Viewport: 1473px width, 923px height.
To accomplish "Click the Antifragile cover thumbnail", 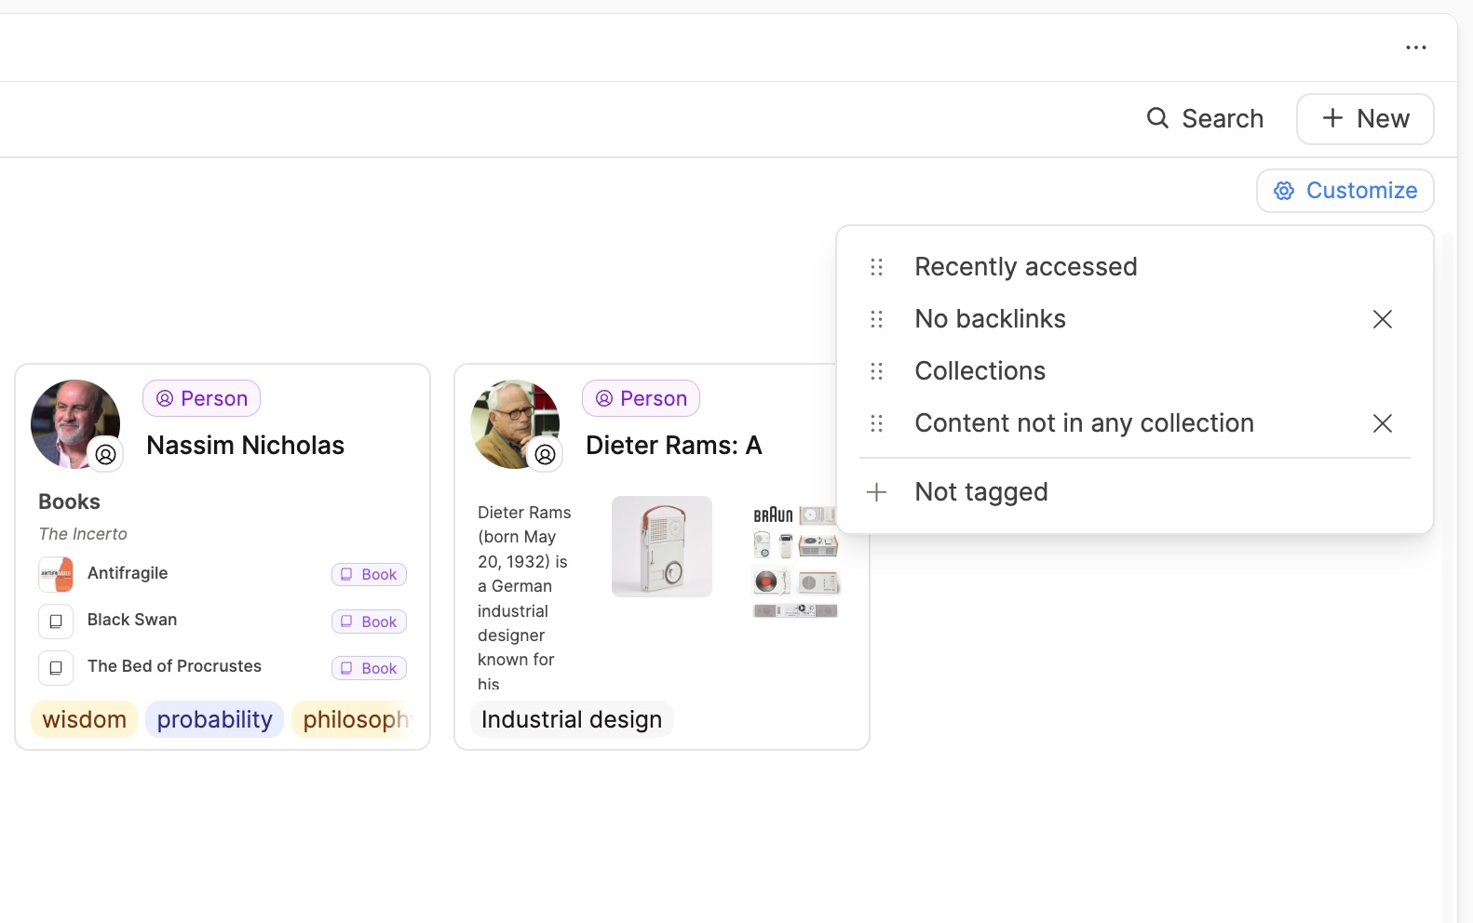I will click(x=56, y=574).
